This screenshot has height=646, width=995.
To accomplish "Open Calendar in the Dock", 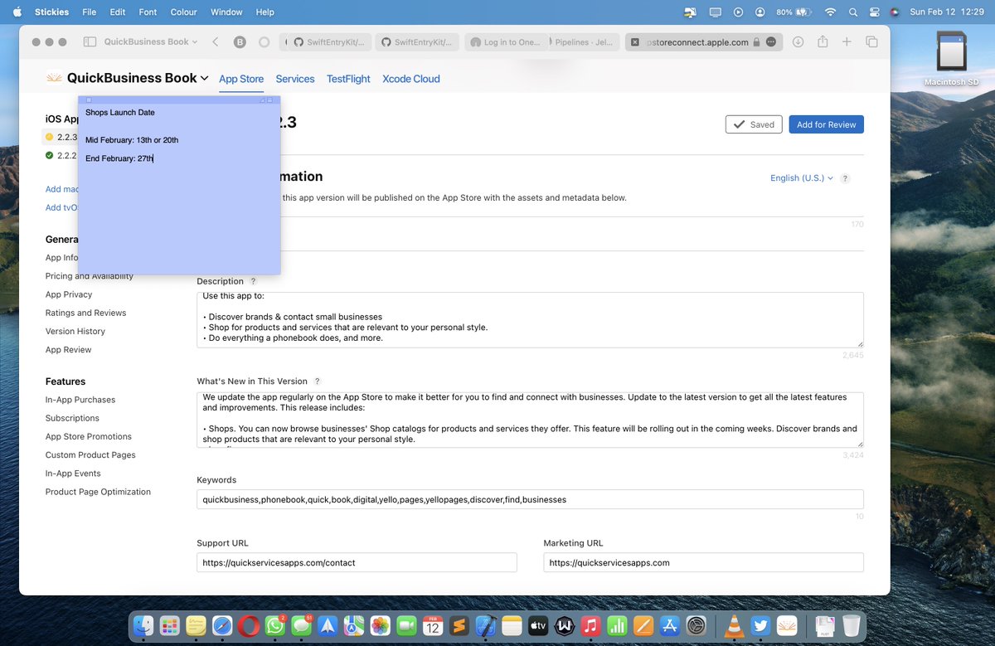I will [x=433, y=625].
